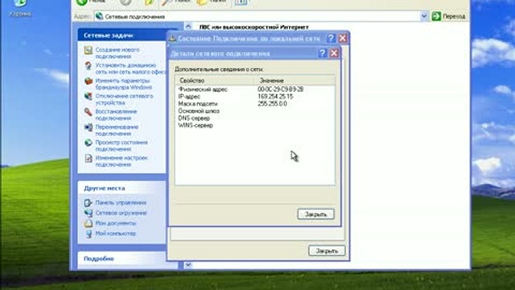515x290 pixels.
Task: Click the Переименование подключения icon
Action: pos(88,127)
